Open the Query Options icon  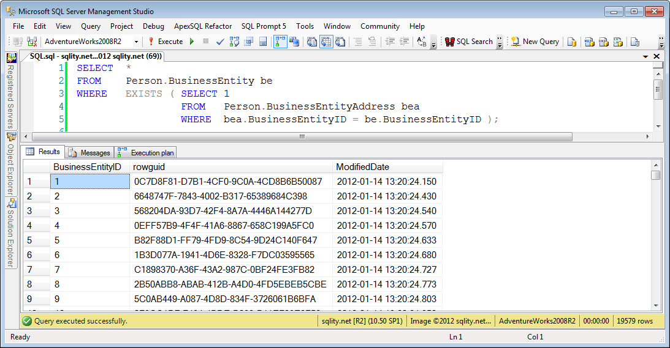point(249,42)
